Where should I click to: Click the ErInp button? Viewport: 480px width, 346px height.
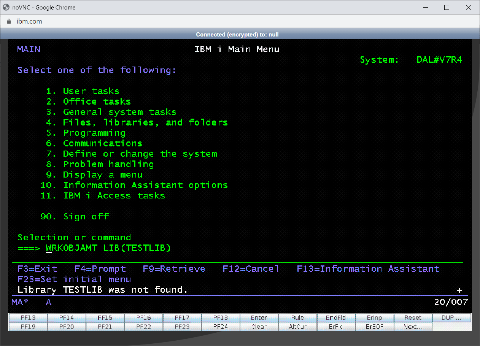374,318
